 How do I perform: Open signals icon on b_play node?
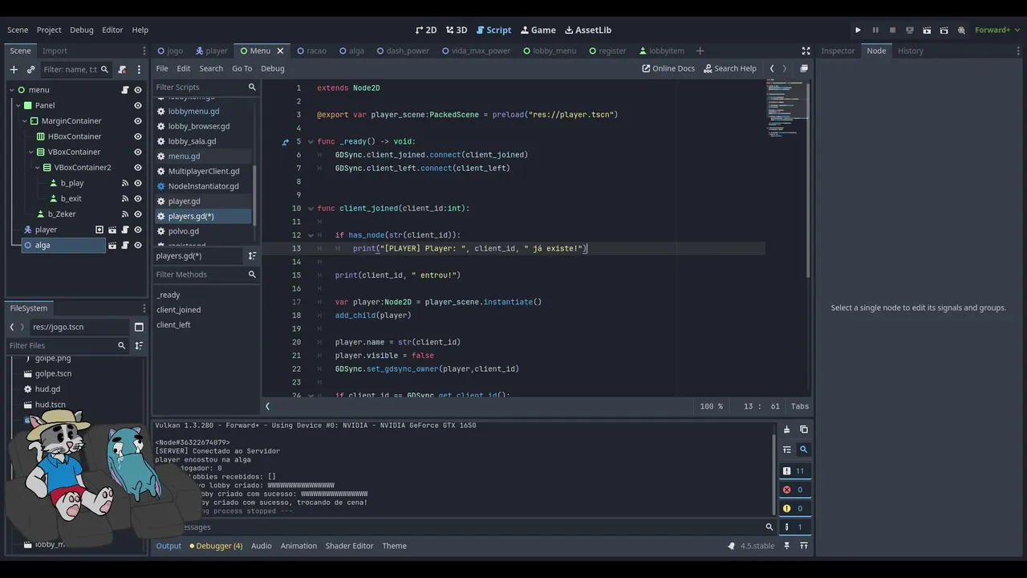pyautogui.click(x=125, y=183)
